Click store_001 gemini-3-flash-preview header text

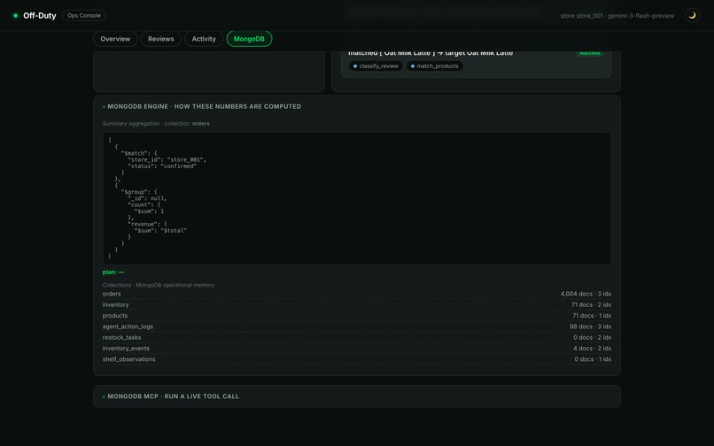pyautogui.click(x=617, y=16)
